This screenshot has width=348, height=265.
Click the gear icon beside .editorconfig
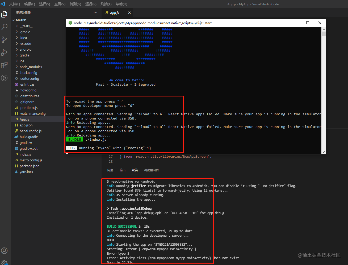16,78
